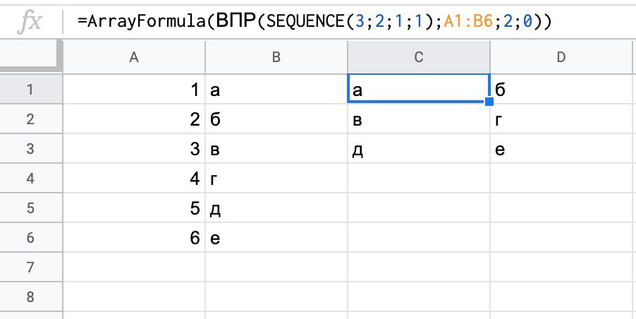Select row 1 by its row number
Image resolution: width=636 pixels, height=319 pixels.
coord(30,90)
